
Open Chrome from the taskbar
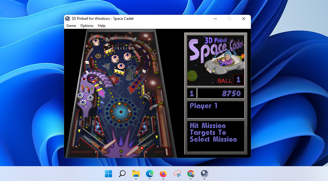[x=191, y=174]
